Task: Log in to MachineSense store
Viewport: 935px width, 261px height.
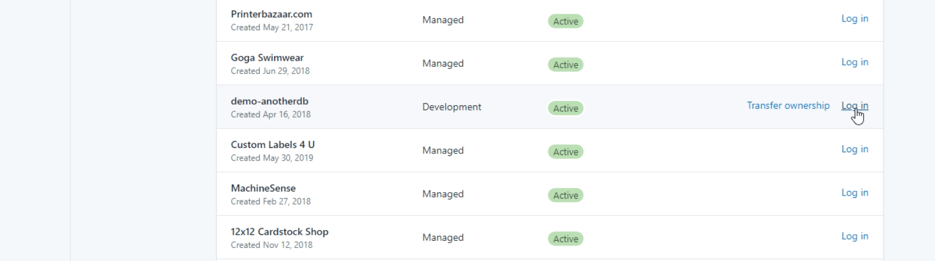Action: [854, 193]
